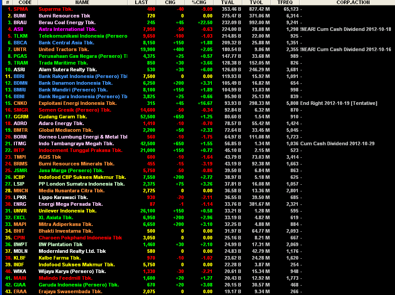
Task: Click Charoen Pokphand Indonesia Tbk name
Action: [x=80, y=238]
